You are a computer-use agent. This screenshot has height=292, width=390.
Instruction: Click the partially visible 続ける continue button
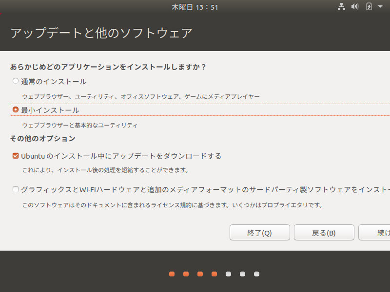coord(374,233)
